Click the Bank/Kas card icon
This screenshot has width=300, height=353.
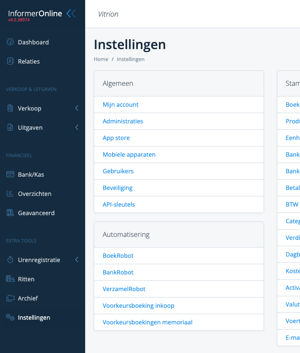click(x=10, y=175)
